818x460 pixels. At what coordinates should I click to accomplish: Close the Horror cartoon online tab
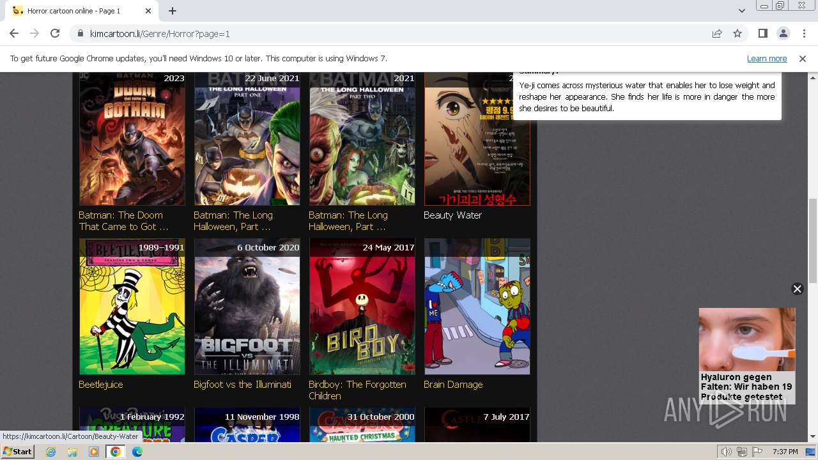click(148, 11)
